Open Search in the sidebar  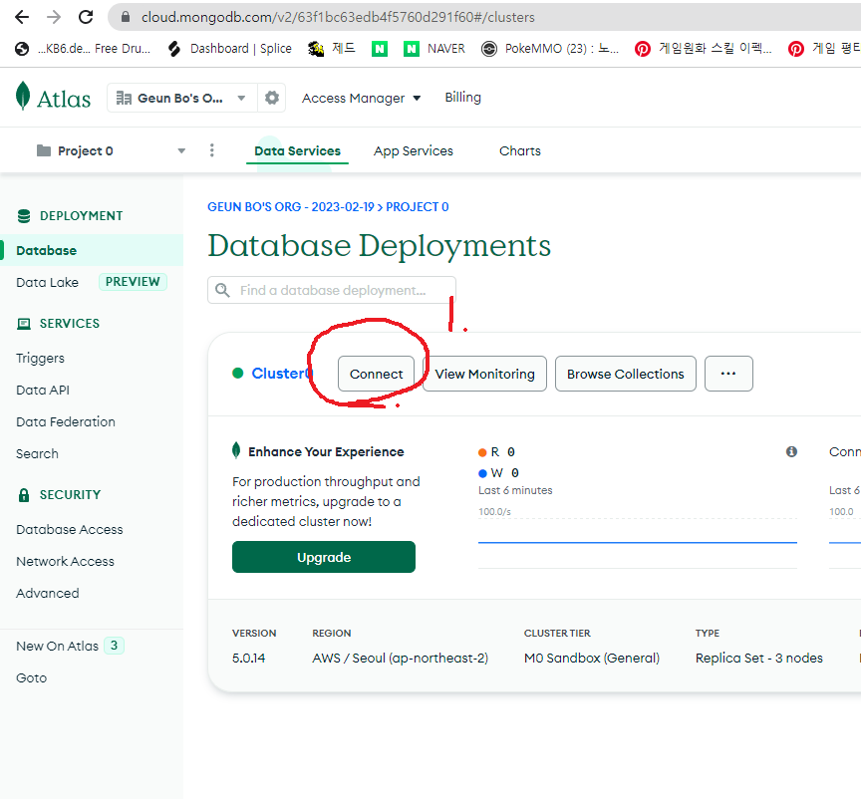(x=37, y=453)
